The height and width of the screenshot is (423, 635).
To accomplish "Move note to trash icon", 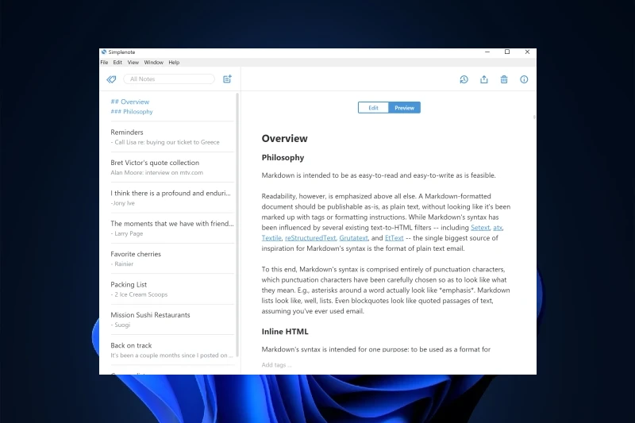I will pyautogui.click(x=504, y=79).
